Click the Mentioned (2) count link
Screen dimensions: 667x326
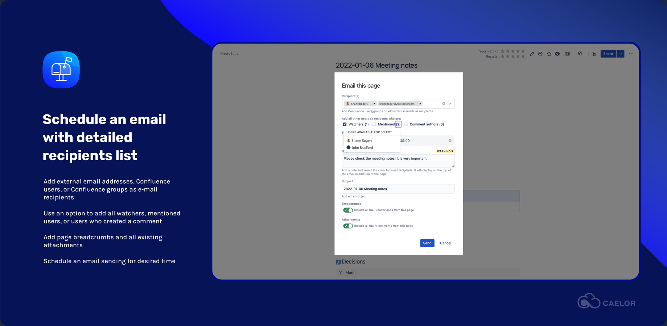click(x=398, y=124)
